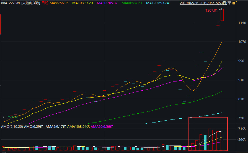Toggle the magenta MA20:705.37 indicator label

coord(107,3)
